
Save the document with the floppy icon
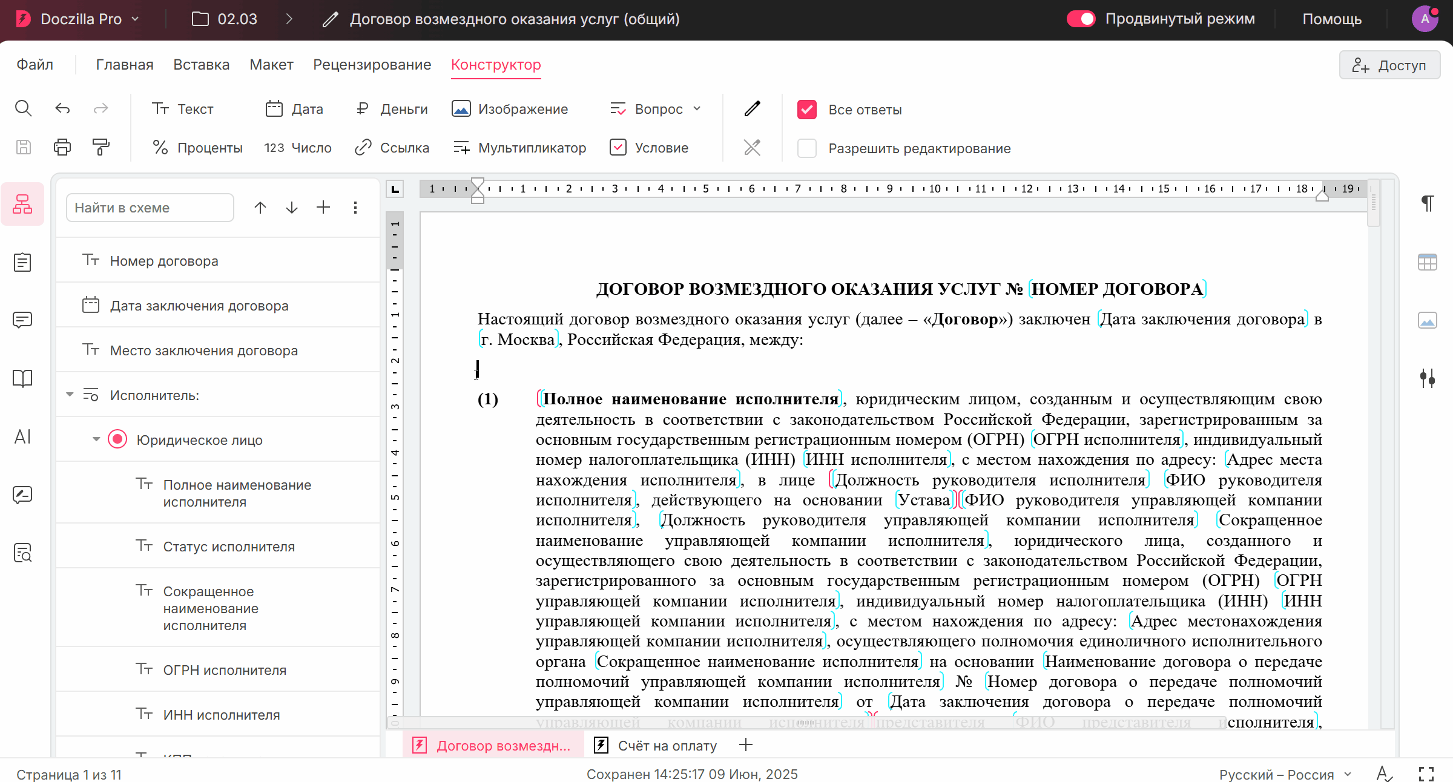[23, 147]
